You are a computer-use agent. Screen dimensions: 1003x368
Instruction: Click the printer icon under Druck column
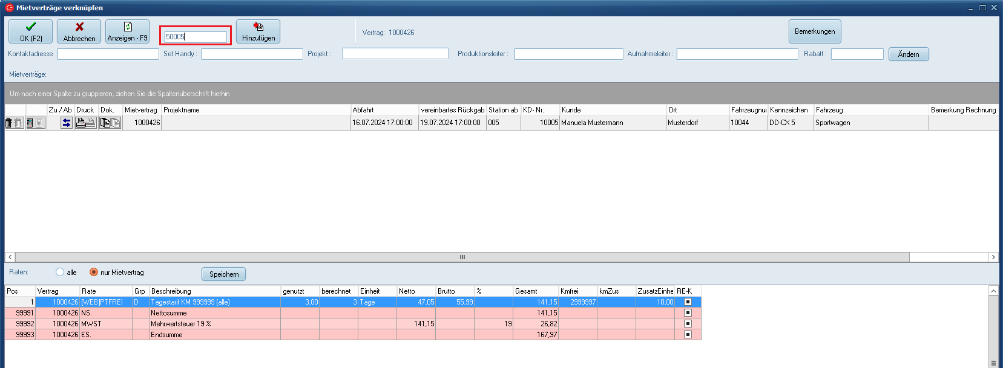(x=81, y=123)
